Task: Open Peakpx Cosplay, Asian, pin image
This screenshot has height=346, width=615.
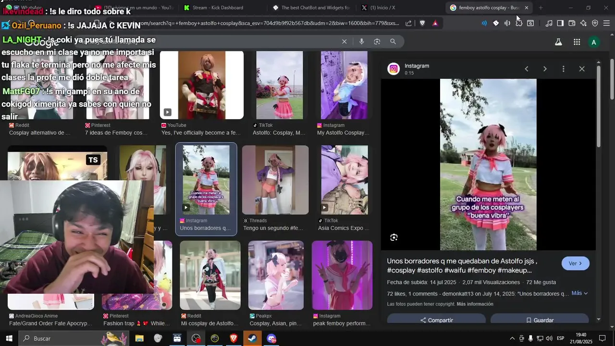Action: [276, 275]
